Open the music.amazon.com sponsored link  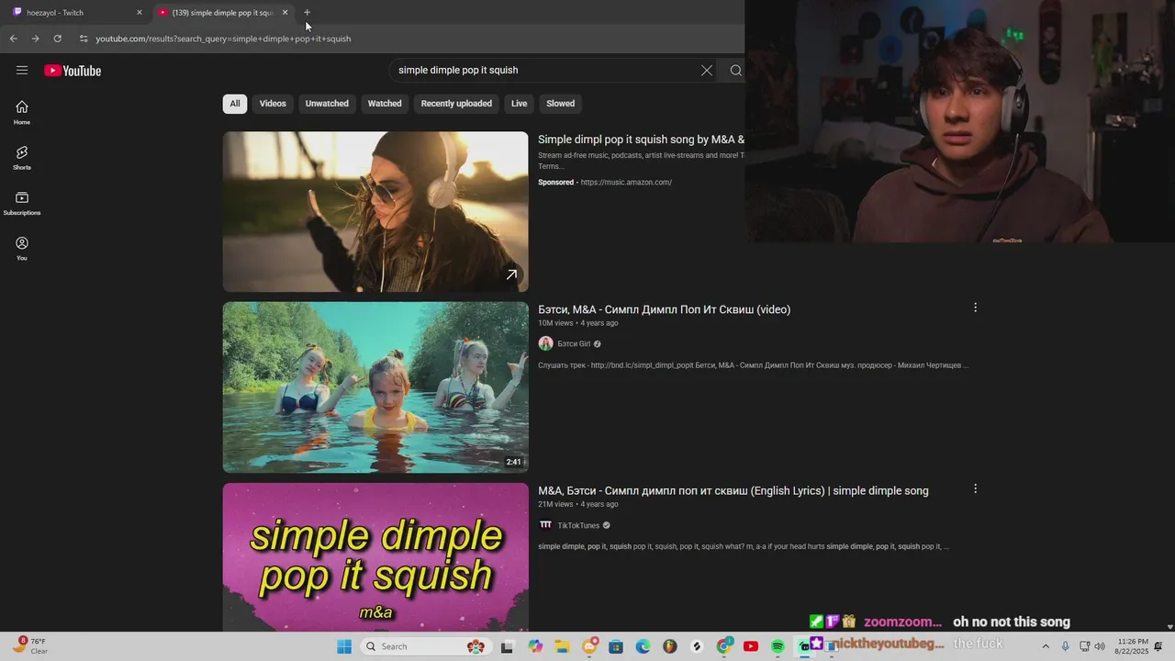click(626, 183)
